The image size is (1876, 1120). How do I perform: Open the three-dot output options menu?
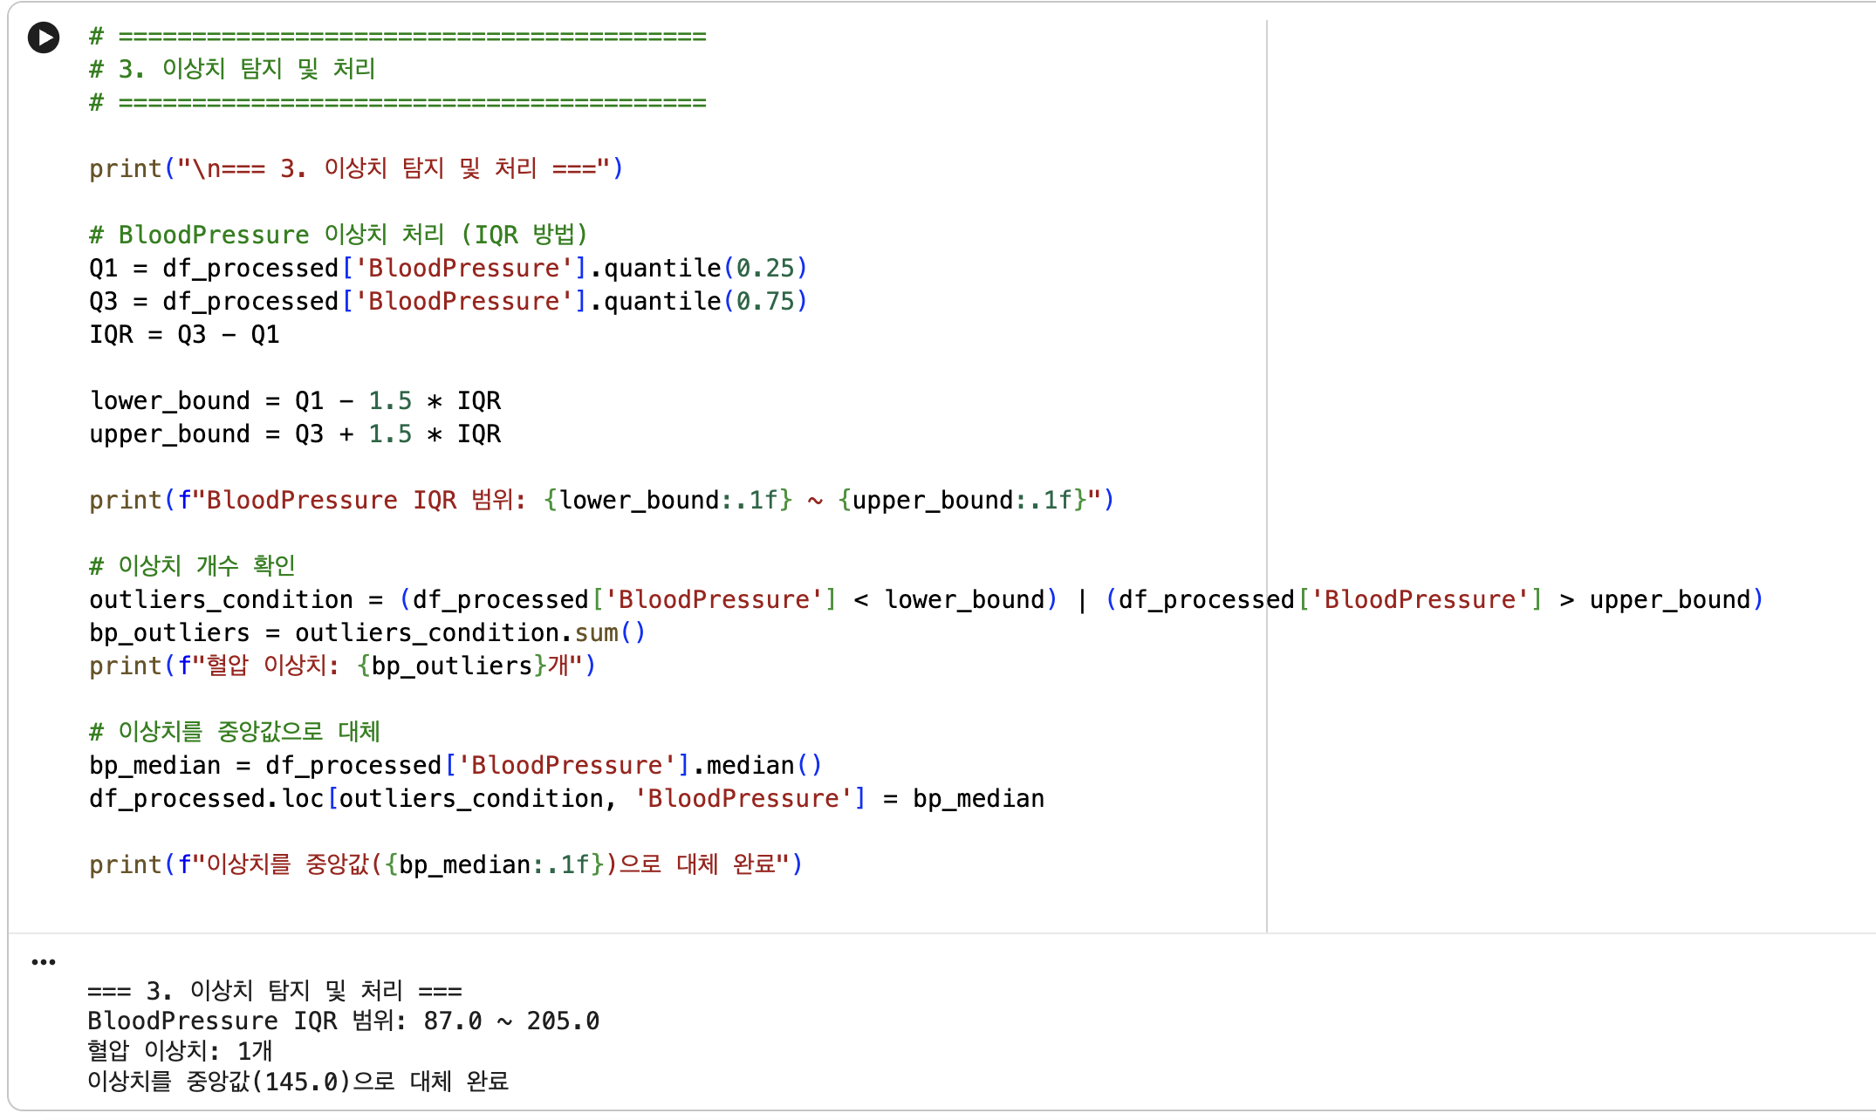click(x=44, y=962)
